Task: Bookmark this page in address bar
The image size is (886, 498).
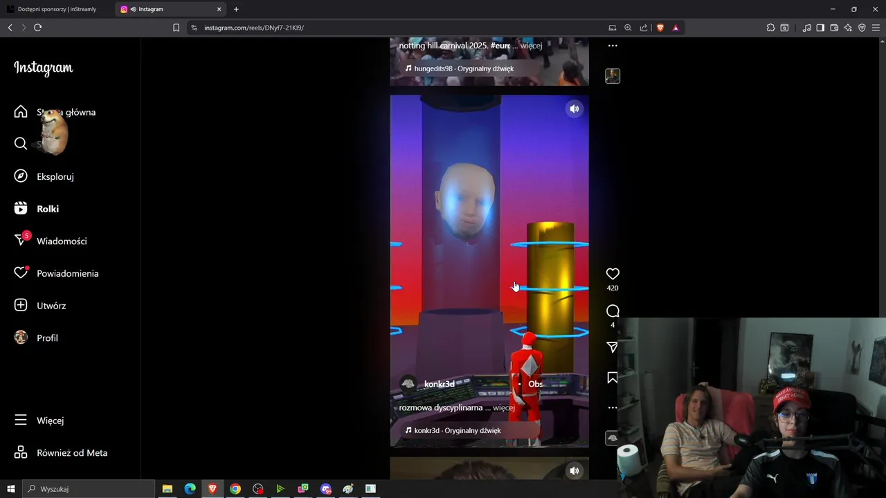Action: click(176, 28)
